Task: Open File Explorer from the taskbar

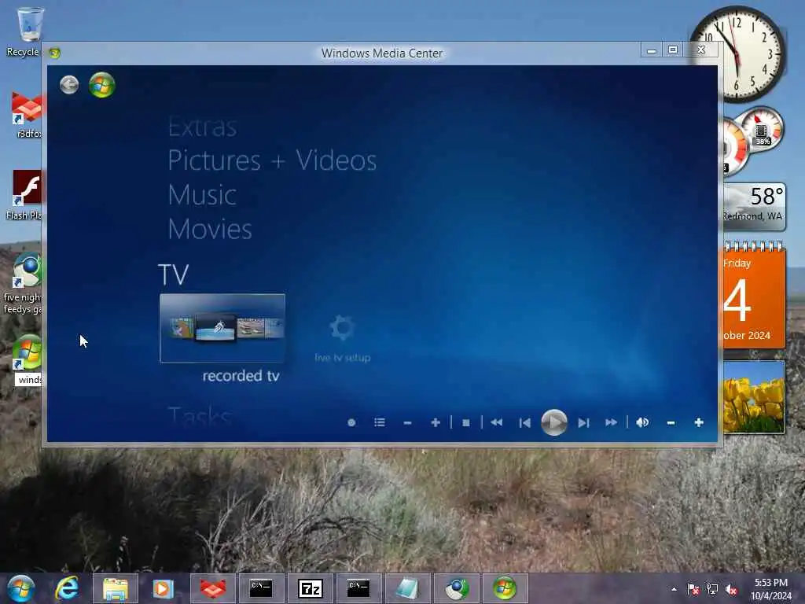Action: [x=115, y=588]
